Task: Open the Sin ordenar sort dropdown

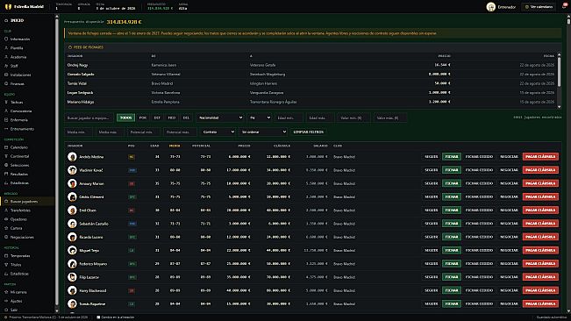Action: tap(263, 132)
